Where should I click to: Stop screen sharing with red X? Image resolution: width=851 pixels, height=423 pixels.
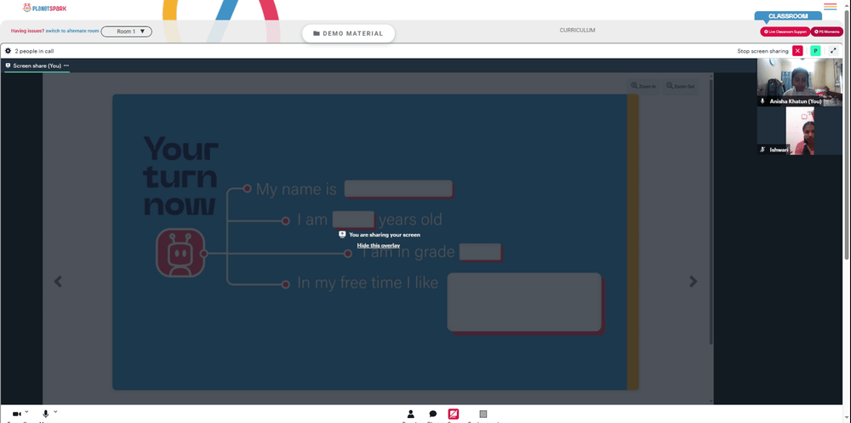[797, 50]
